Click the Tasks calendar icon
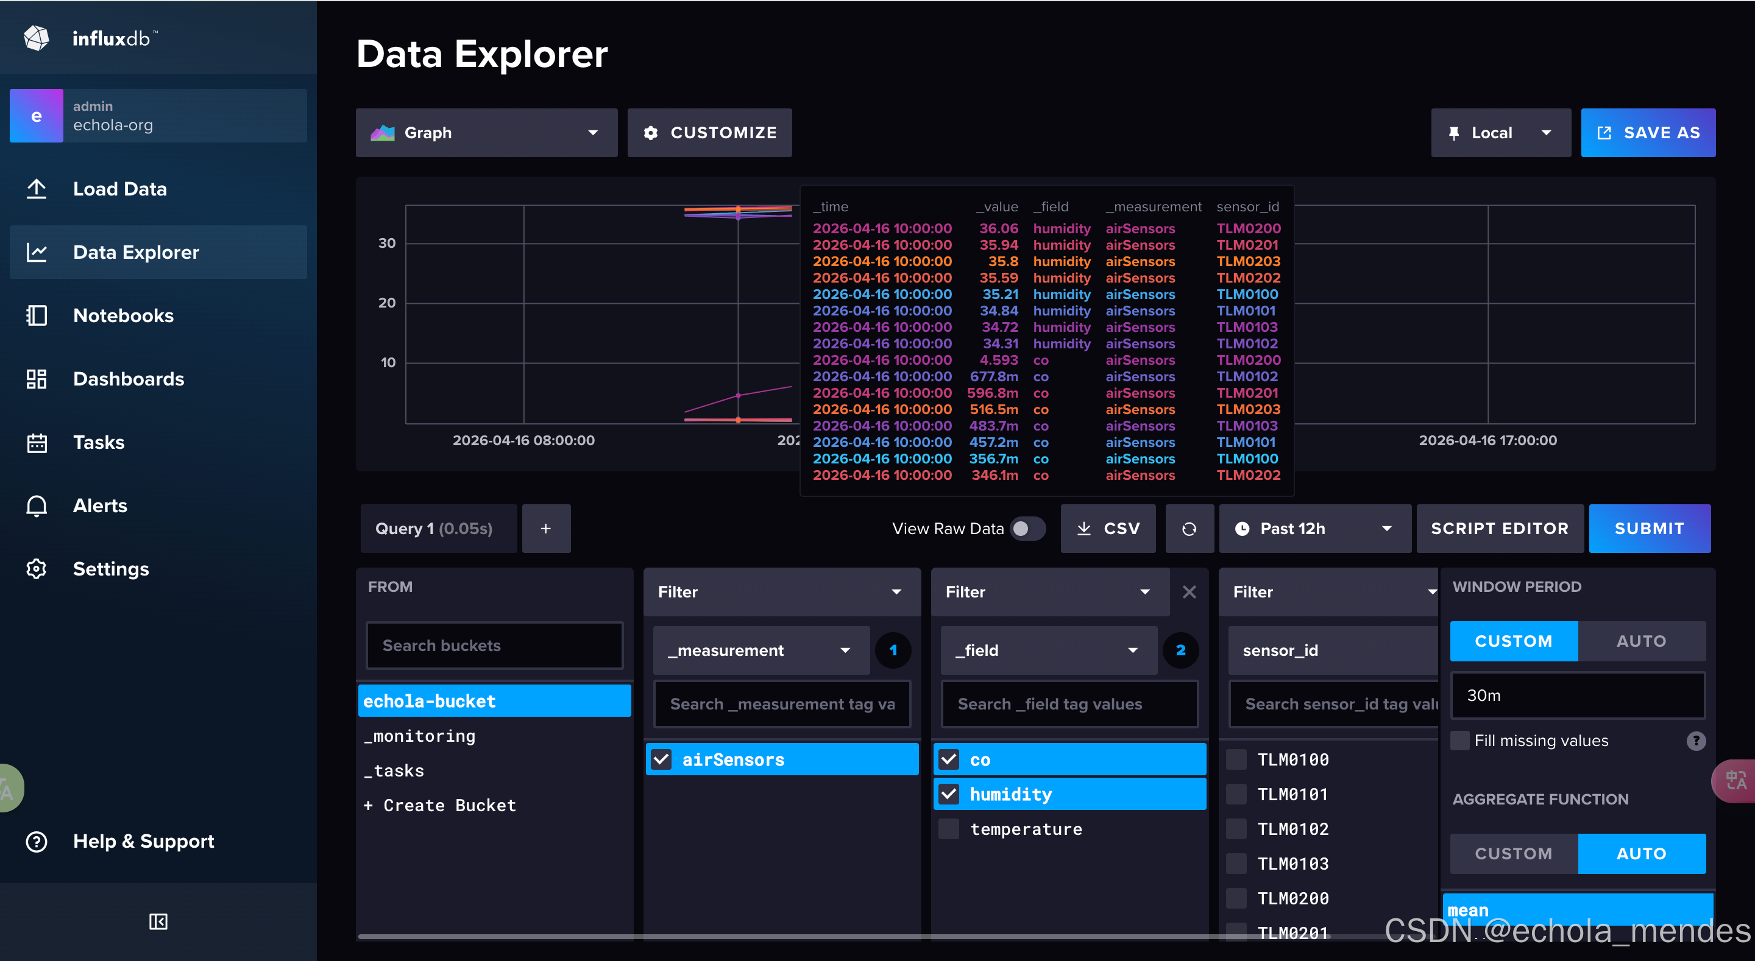Image resolution: width=1755 pixels, height=961 pixels. [37, 442]
